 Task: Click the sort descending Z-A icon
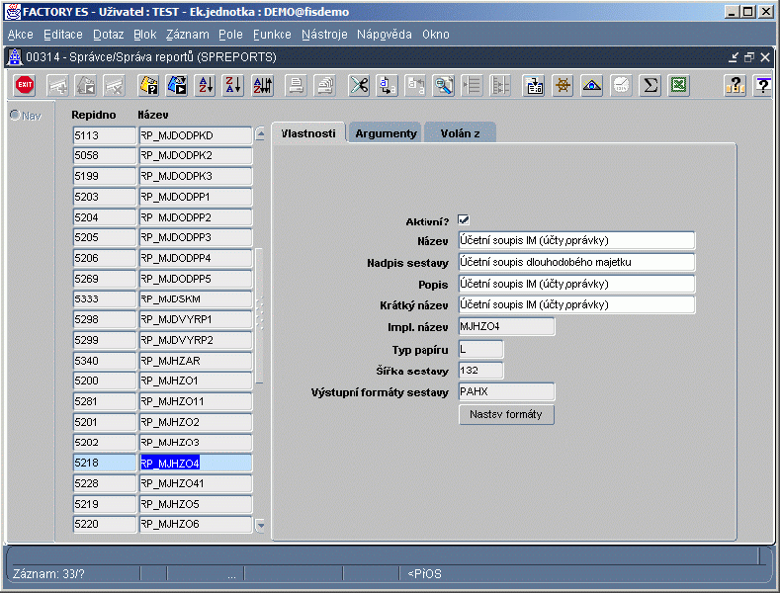coord(233,86)
